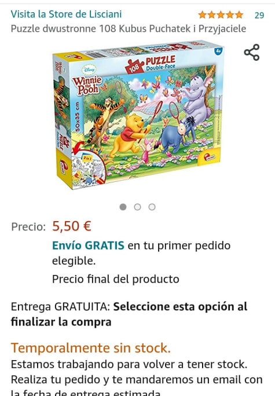The width and height of the screenshot is (275, 396).
Task: Tap Seleccione esta opción al finalizar la compra
Action: [x=129, y=314]
